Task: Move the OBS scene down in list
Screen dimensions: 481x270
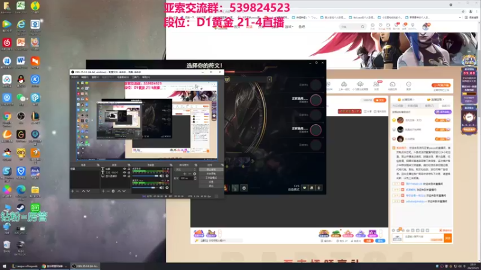Action: (88, 191)
